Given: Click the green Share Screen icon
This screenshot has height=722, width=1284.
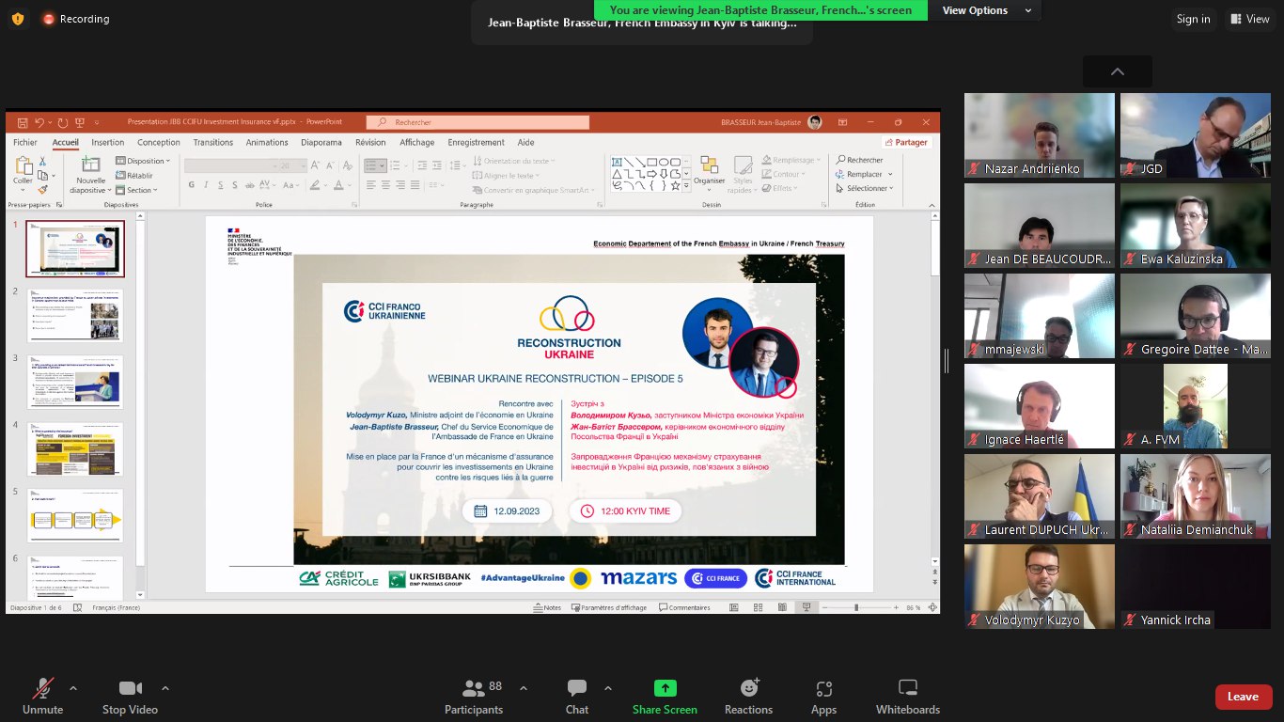Looking at the screenshot, I should [665, 688].
